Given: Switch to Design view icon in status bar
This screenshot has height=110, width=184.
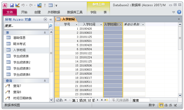Looking at the screenshot, I should 175,105.
